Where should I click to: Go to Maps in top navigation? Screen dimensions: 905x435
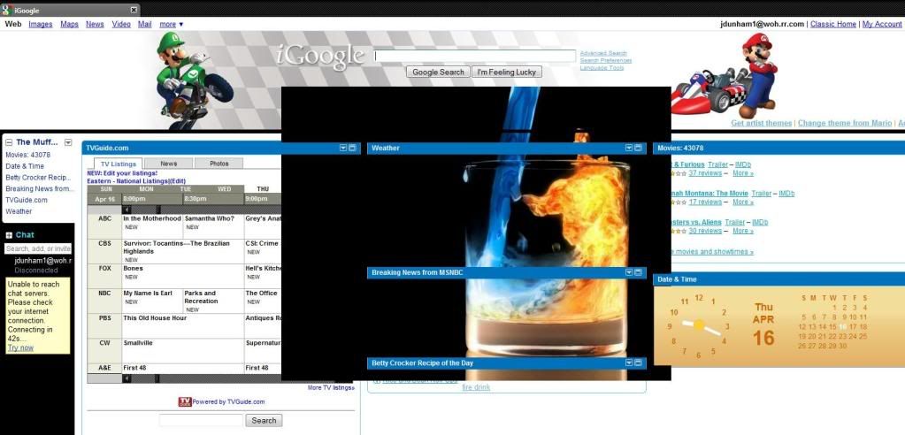[x=69, y=24]
